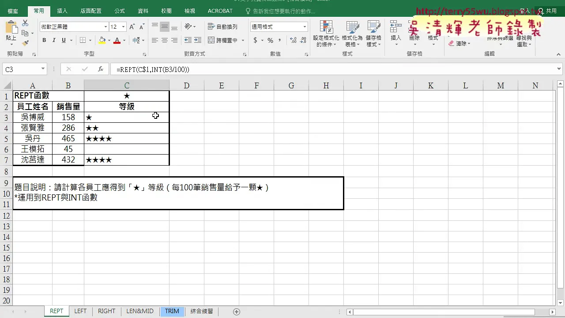Image resolution: width=565 pixels, height=318 pixels.
Task: Increase font size with larger A
Action: pyautogui.click(x=132, y=27)
